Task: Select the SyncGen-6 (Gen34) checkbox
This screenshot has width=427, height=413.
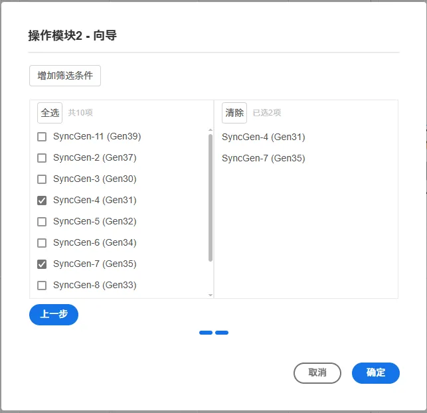Action: [x=42, y=243]
